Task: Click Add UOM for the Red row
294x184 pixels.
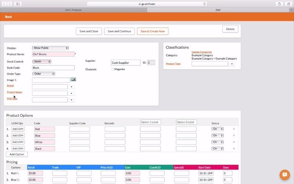Action: point(18,129)
